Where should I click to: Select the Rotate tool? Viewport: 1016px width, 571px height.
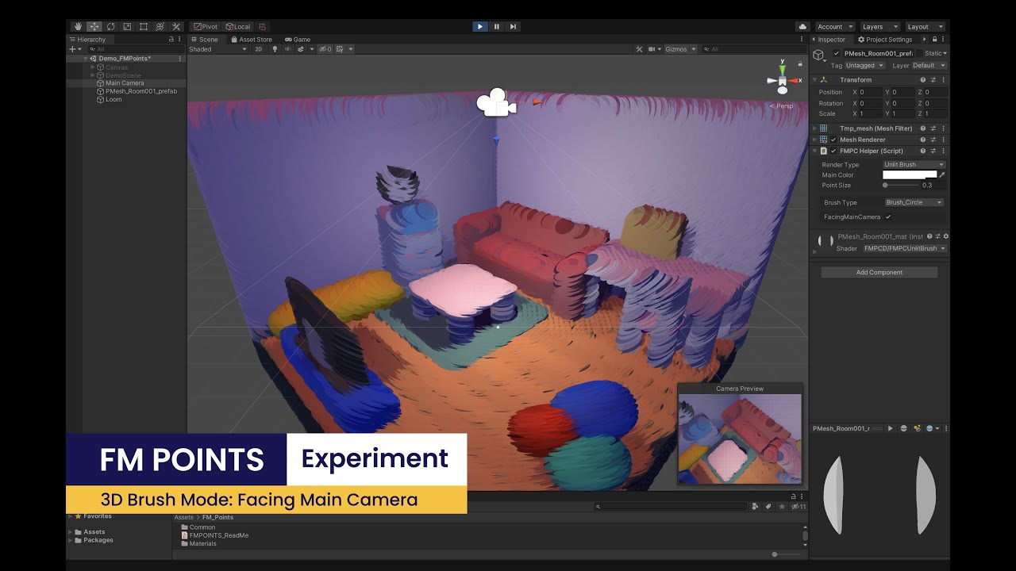click(110, 26)
